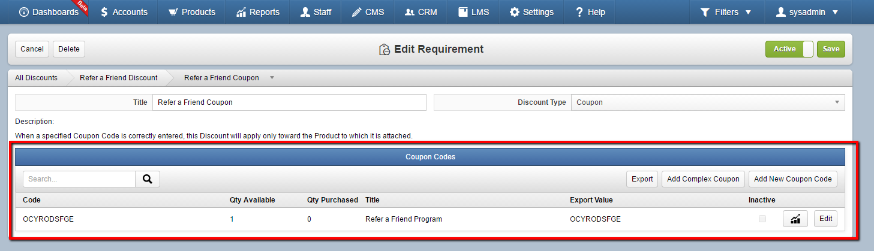This screenshot has height=251, width=874.
Task: Open the Refer a Friend Discount breadcrumb
Action: pos(119,78)
